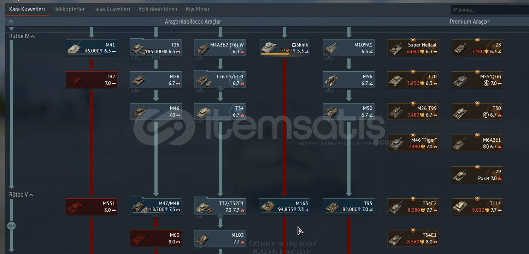The width and height of the screenshot is (529, 254).
Task: Choose the premium T54E2 tank image
Action: [396, 207]
